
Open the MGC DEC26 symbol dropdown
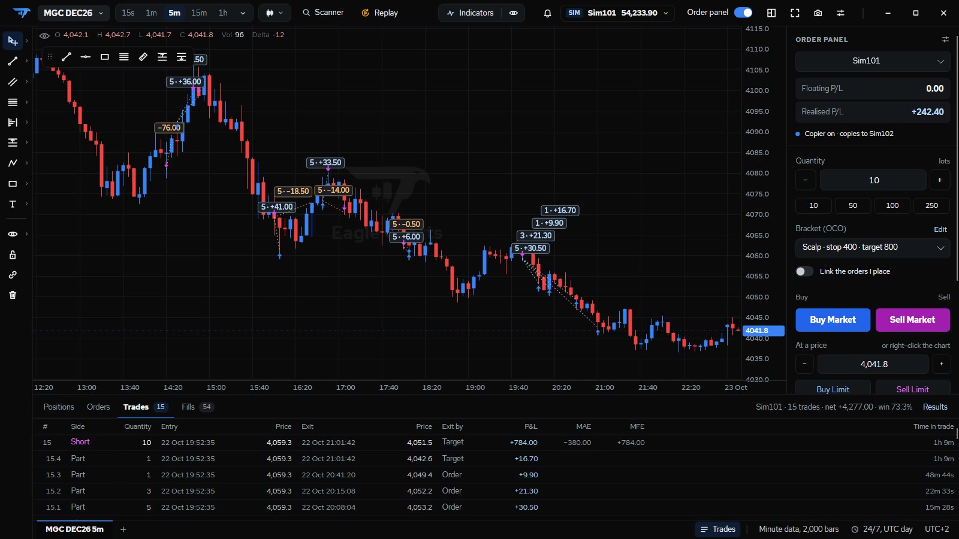[73, 13]
